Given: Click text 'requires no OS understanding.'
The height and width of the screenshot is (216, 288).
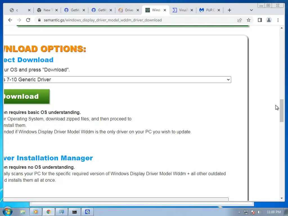Looking at the screenshot, I should point(42,167).
